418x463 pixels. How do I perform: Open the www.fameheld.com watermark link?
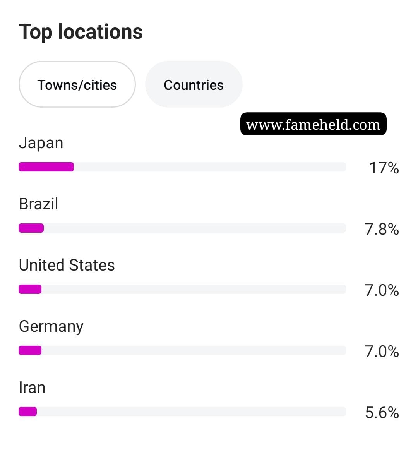313,124
